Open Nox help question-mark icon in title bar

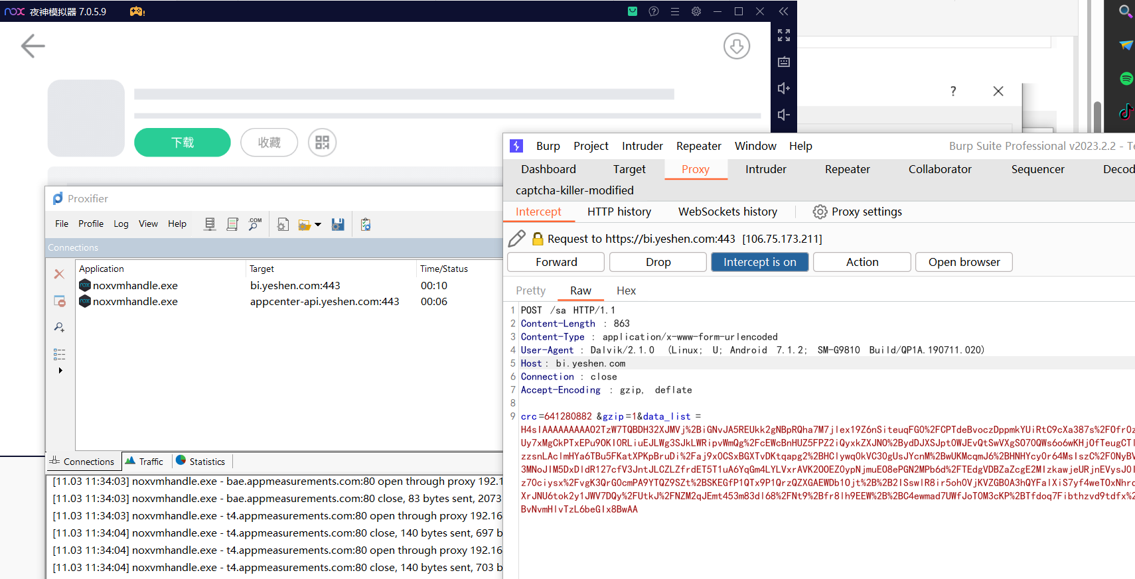[x=654, y=11]
